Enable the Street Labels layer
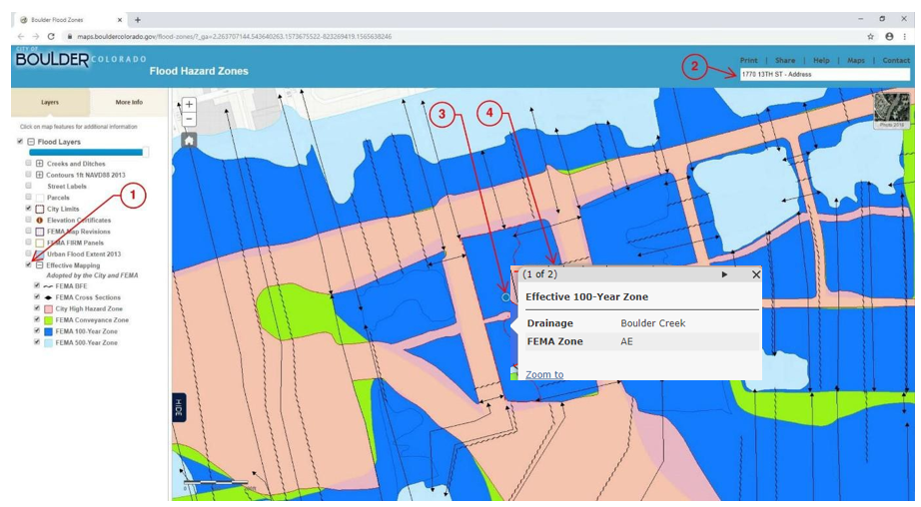921x507 pixels. [x=28, y=186]
